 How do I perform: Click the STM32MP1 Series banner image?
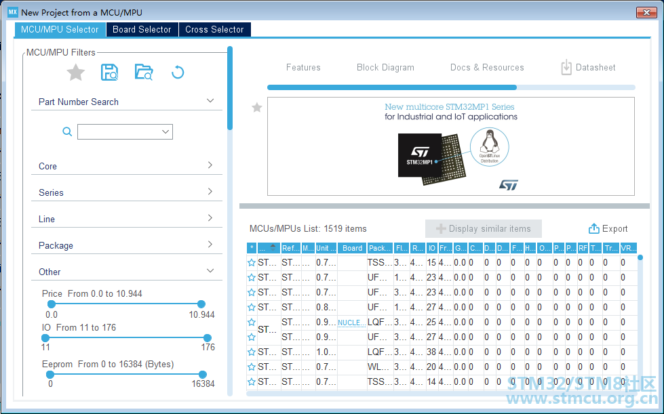coord(450,146)
